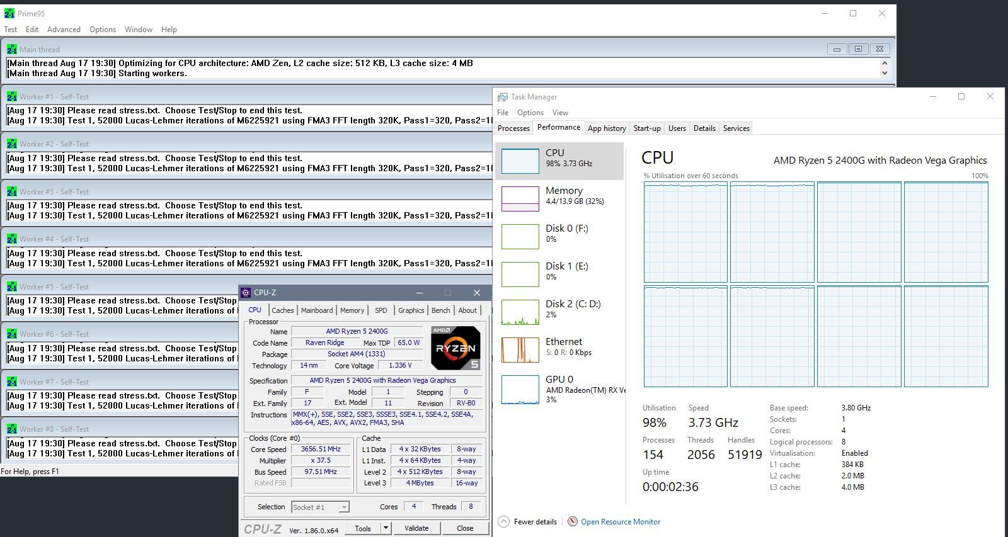Open the Memory tab in CPU-Z
Screen dimensions: 1008x537
point(352,310)
